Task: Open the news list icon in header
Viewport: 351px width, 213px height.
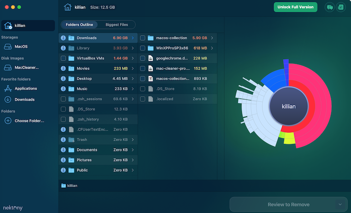Action: point(341,8)
